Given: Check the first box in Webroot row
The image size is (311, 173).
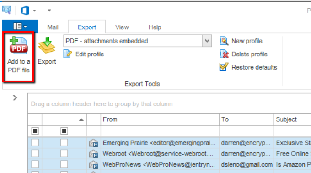Looking at the screenshot, I should tap(35, 153).
